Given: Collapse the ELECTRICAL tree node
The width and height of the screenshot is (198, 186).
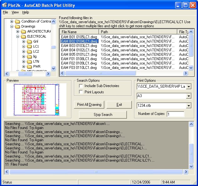Looking at the screenshot, I should pos(18,36).
